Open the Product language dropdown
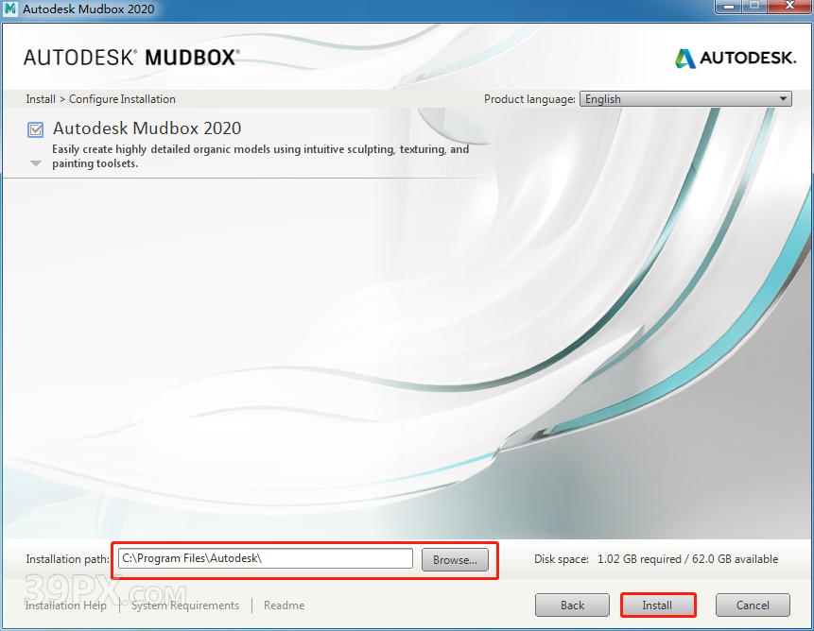The height and width of the screenshot is (631, 814). 685,99
